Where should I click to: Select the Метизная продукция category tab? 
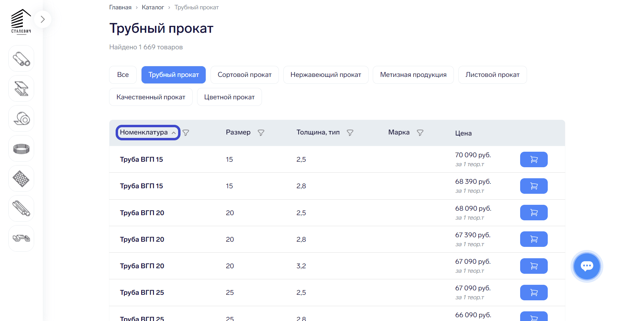(413, 75)
